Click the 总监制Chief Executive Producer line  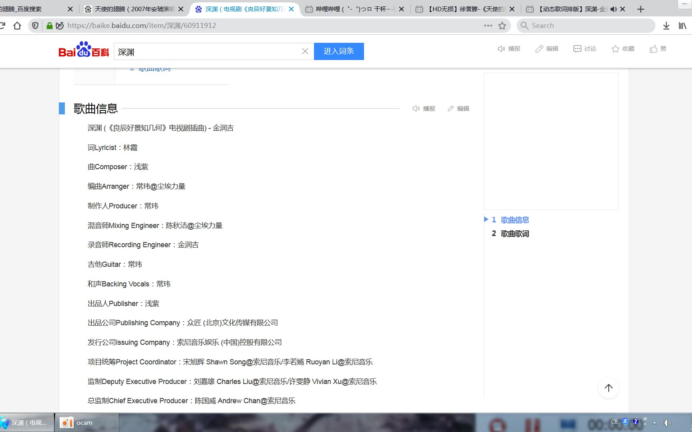[x=191, y=401]
